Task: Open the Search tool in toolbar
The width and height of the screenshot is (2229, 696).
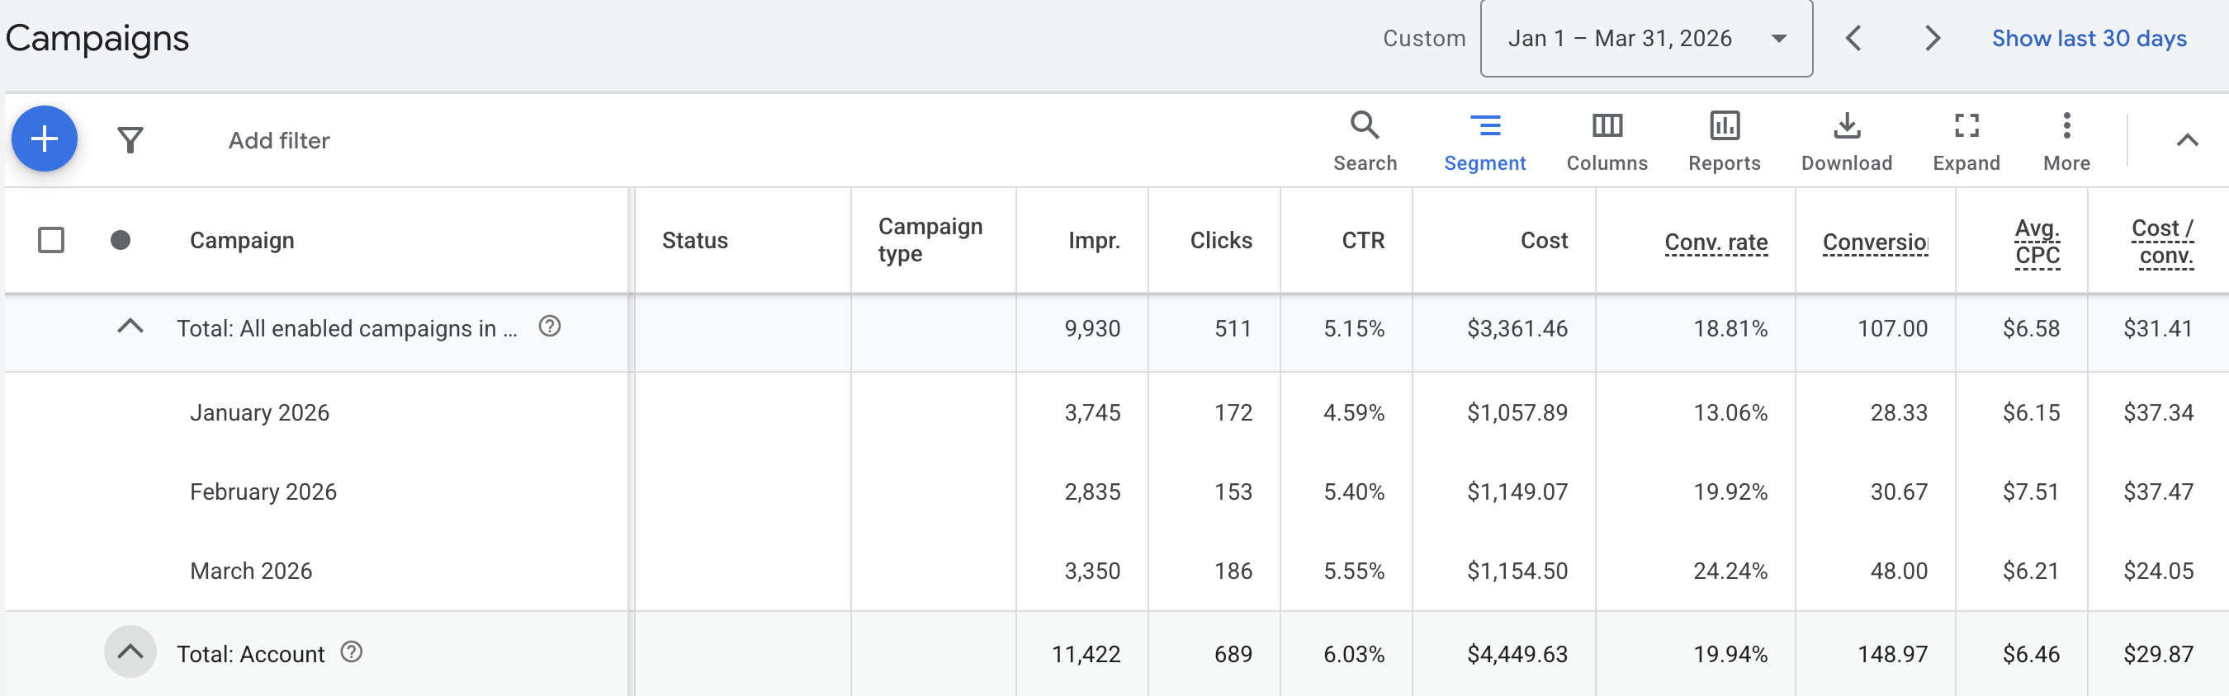Action: (x=1365, y=142)
